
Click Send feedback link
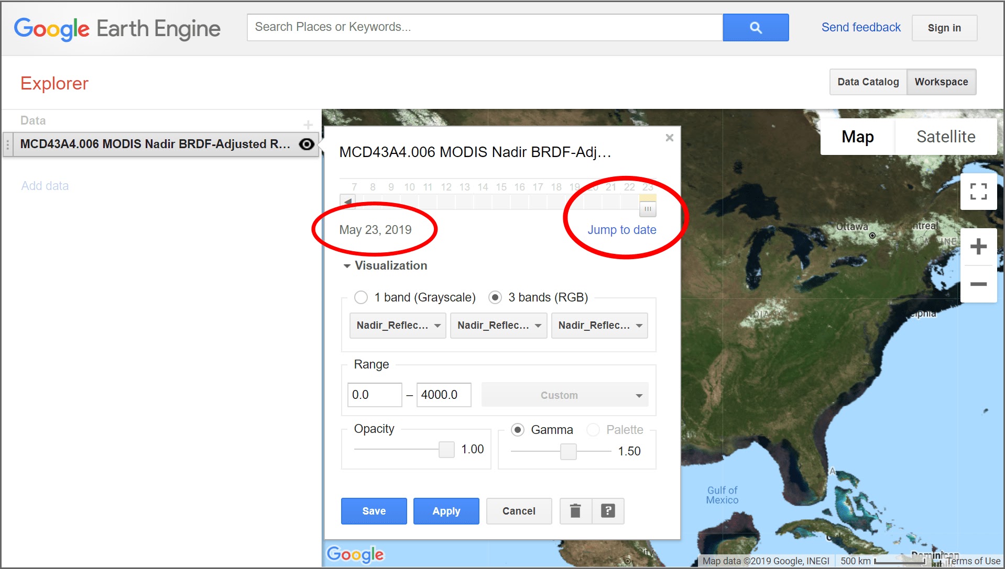coord(861,27)
